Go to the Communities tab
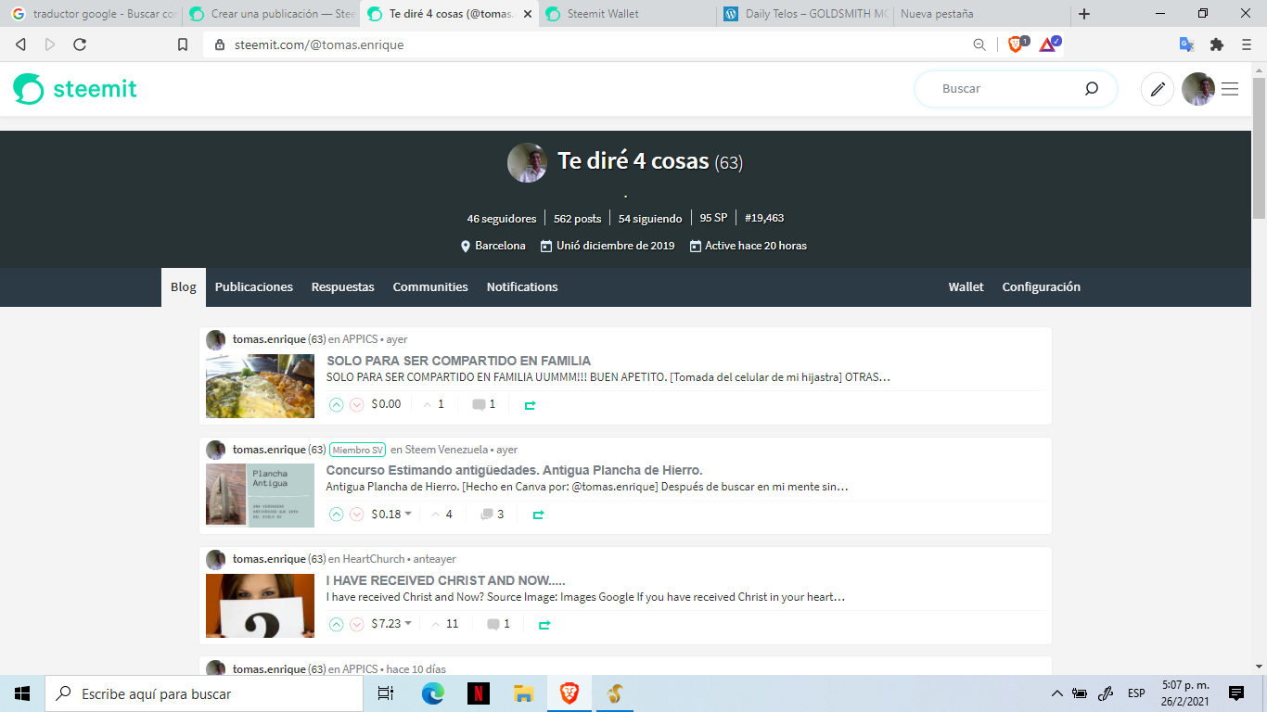 (x=430, y=287)
